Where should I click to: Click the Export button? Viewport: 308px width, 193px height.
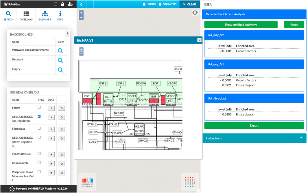pos(254,125)
